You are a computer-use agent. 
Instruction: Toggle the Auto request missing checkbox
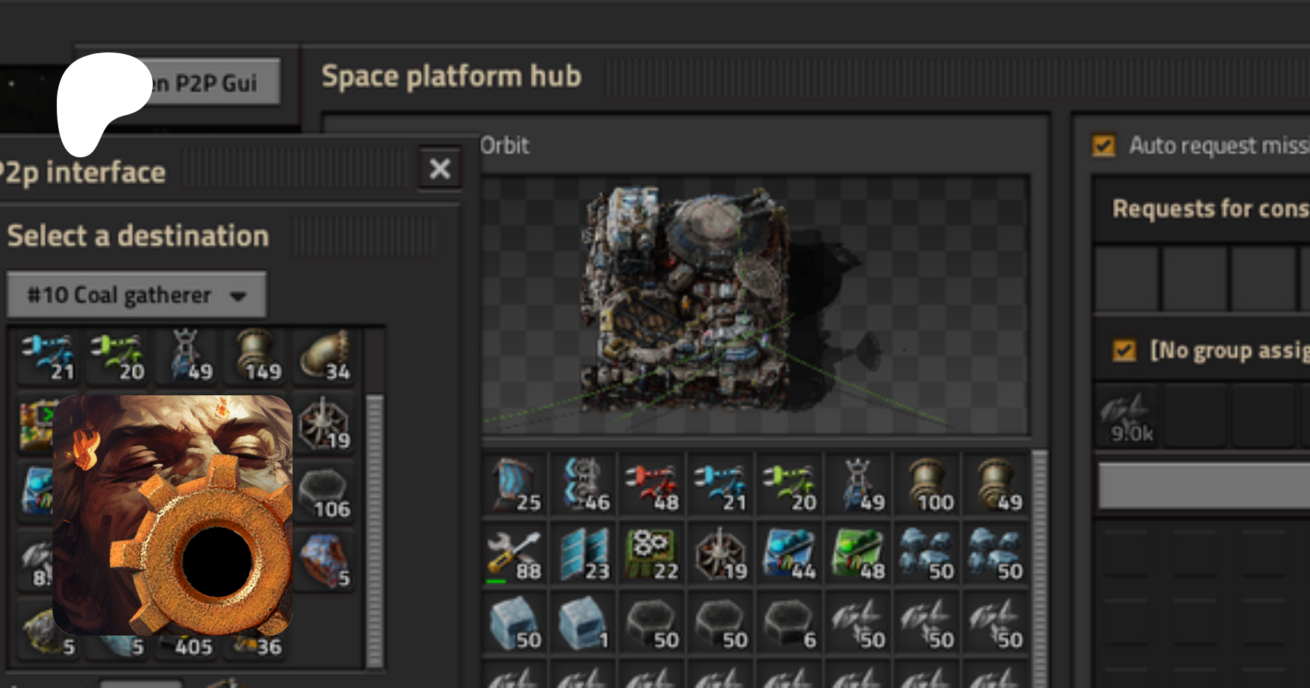[1104, 146]
